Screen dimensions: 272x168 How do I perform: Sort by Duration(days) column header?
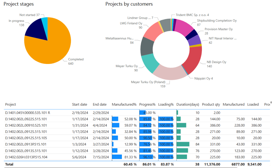tap(188, 104)
